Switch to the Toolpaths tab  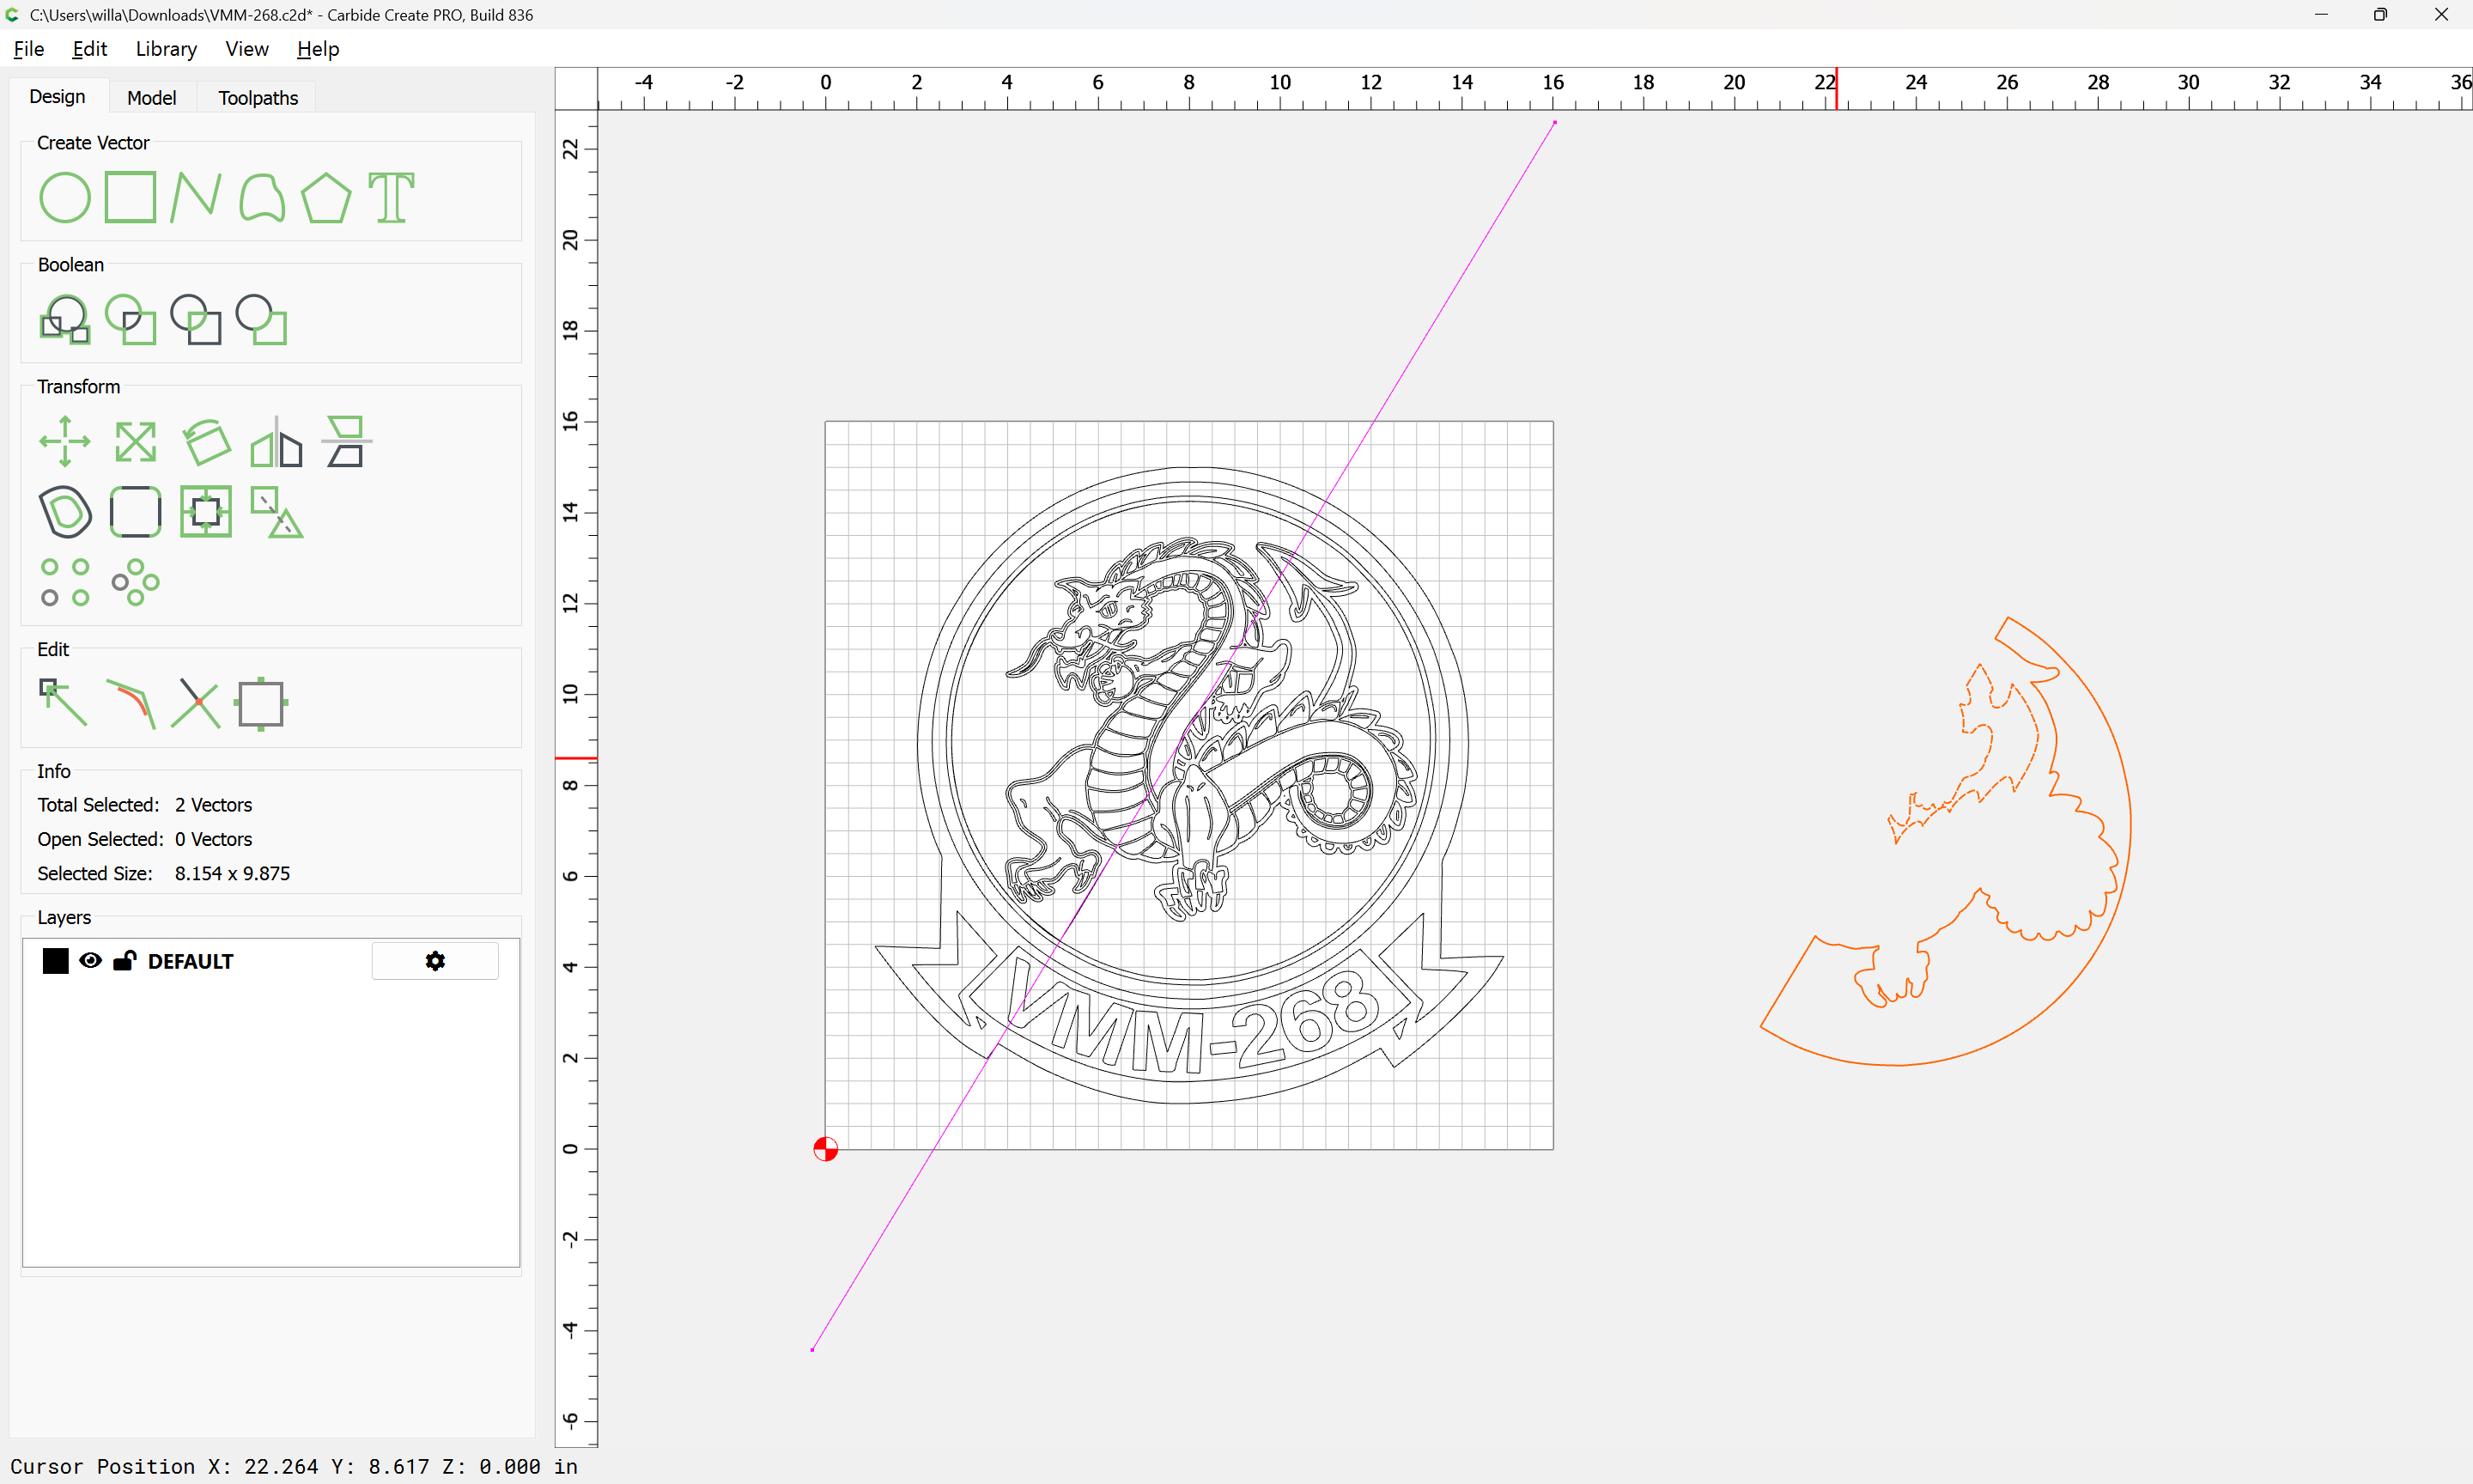click(258, 98)
